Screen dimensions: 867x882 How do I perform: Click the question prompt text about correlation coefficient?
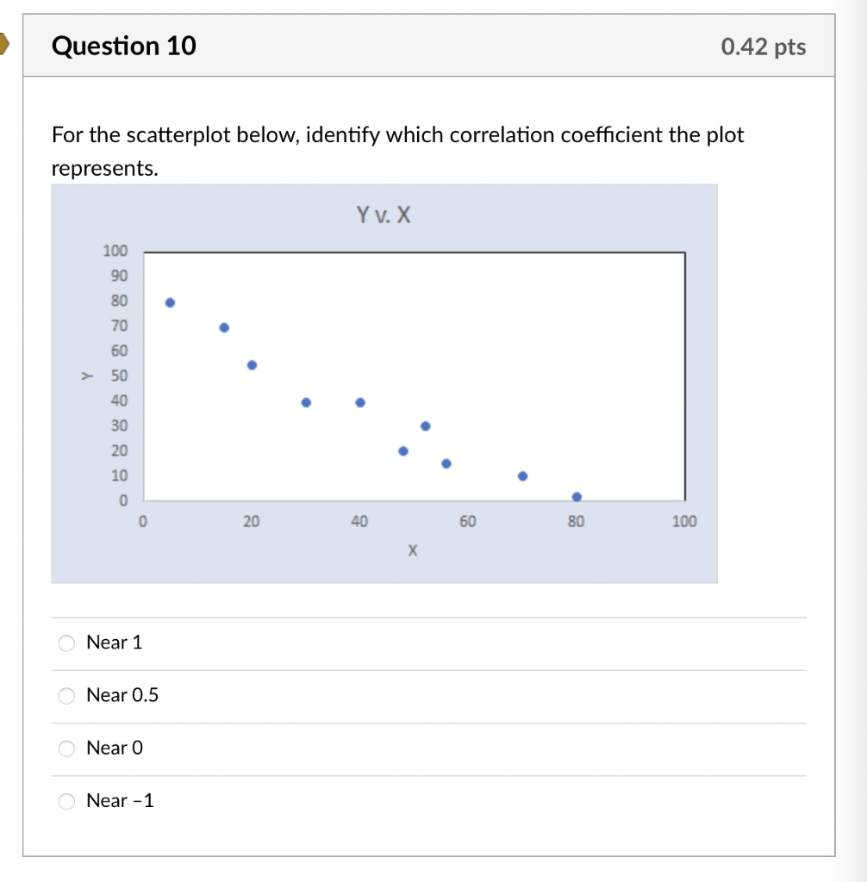[x=398, y=152]
